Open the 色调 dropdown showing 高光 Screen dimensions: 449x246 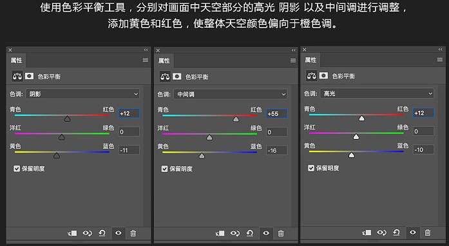(377, 93)
